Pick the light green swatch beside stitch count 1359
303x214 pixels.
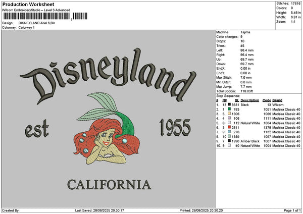click(x=229, y=136)
